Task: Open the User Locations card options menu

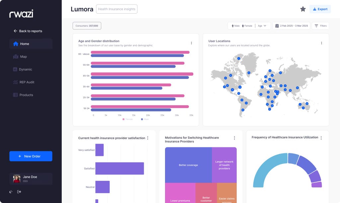Action: 321,43
